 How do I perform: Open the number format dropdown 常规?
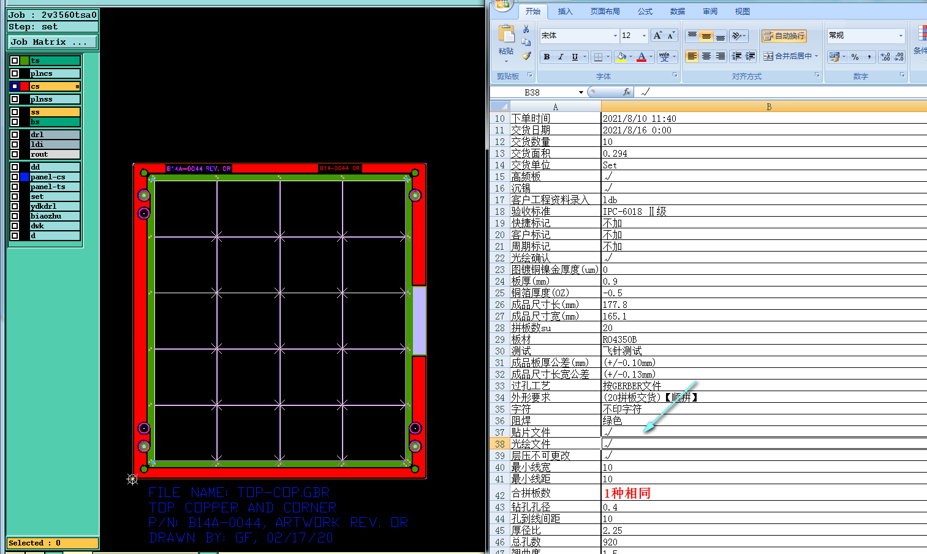pos(901,36)
